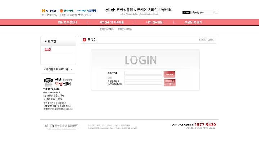Image resolution: width=259 pixels, height=162 pixels.
Task: Click the 공인인증서 로그인 button
Action: [x=170, y=83]
